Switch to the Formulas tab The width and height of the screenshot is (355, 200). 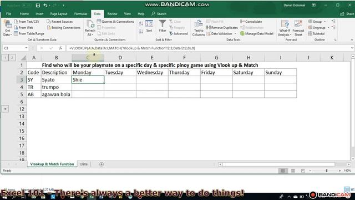(x=80, y=14)
